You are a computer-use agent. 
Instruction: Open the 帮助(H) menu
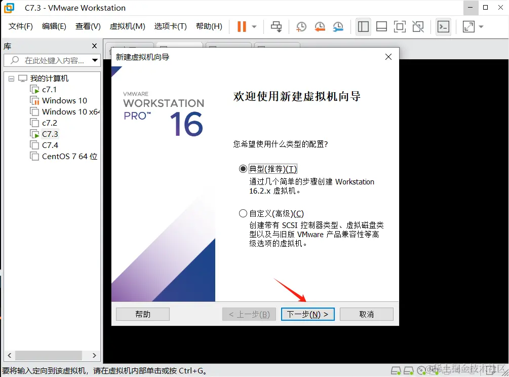(x=209, y=26)
